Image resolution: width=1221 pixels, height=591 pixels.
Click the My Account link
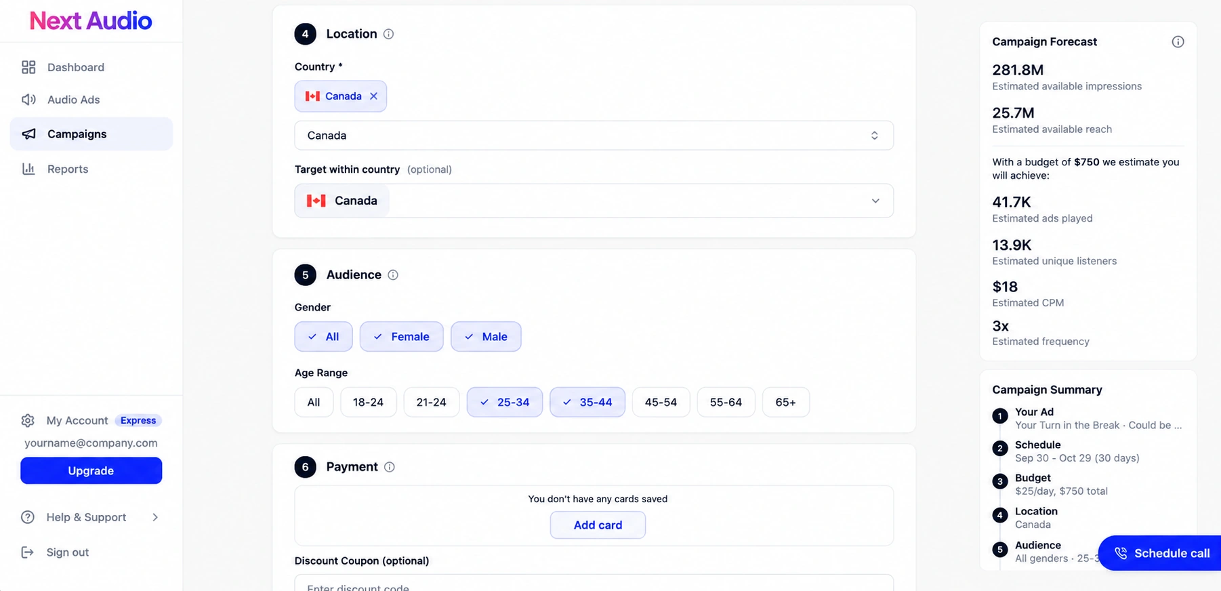pyautogui.click(x=77, y=420)
